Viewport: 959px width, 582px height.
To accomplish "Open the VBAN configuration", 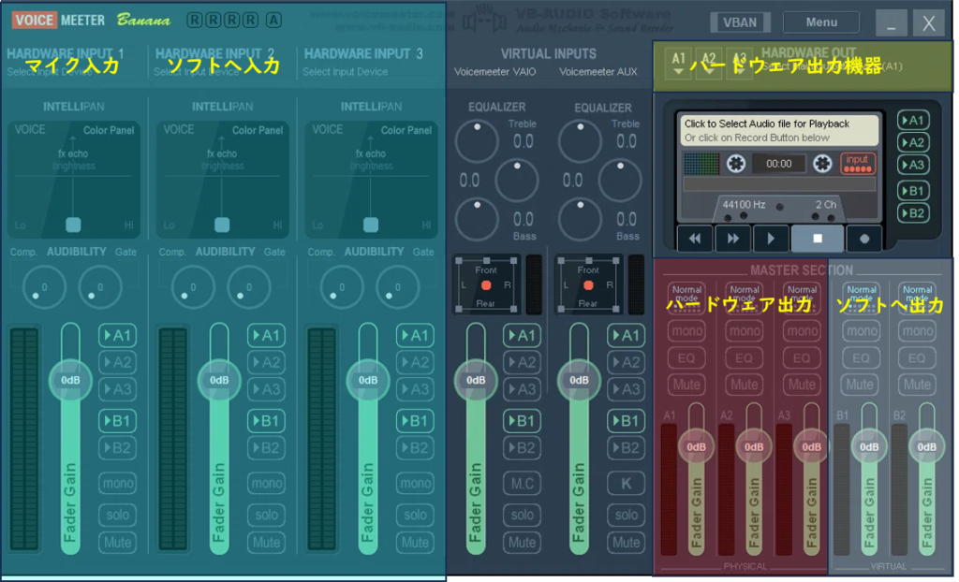I will click(x=740, y=22).
